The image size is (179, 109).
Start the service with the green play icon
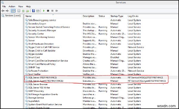[44, 11]
